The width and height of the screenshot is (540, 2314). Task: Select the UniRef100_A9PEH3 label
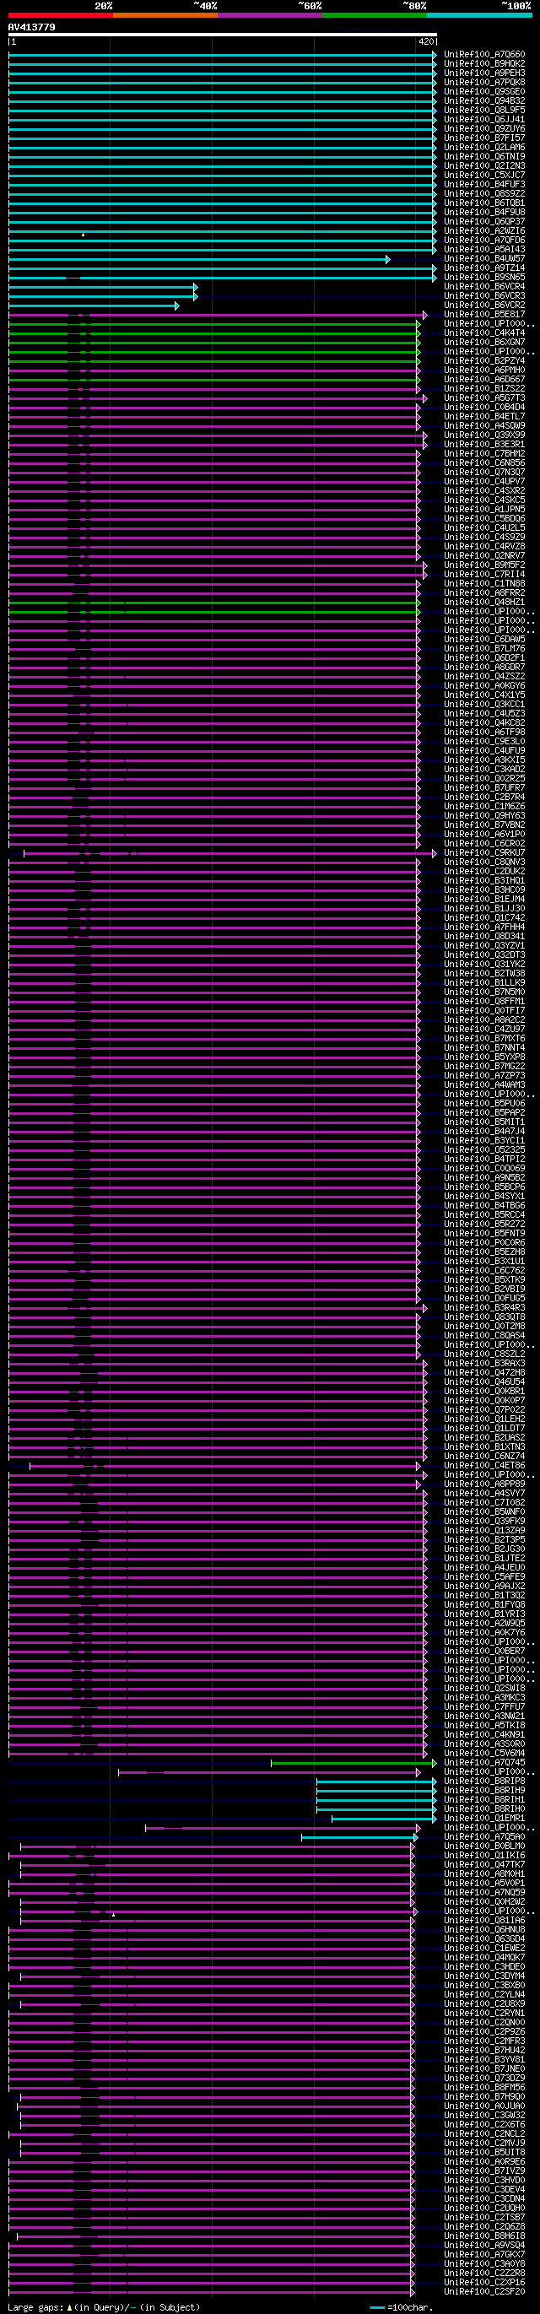click(x=484, y=73)
